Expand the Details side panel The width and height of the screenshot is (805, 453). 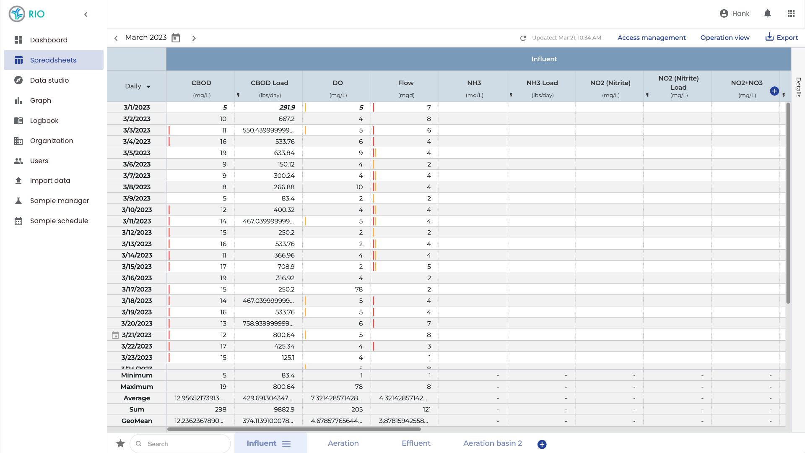798,87
